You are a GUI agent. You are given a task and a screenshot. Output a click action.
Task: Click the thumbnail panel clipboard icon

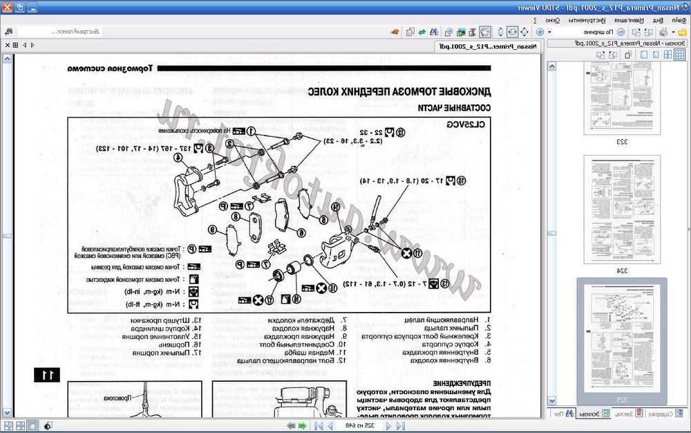[x=628, y=55]
